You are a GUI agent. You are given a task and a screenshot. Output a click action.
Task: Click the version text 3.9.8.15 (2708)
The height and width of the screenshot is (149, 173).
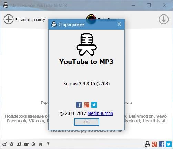86,84
